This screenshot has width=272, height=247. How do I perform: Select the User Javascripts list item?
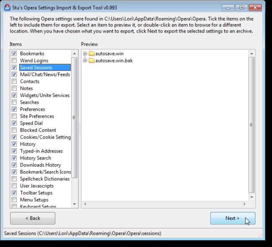point(37,186)
